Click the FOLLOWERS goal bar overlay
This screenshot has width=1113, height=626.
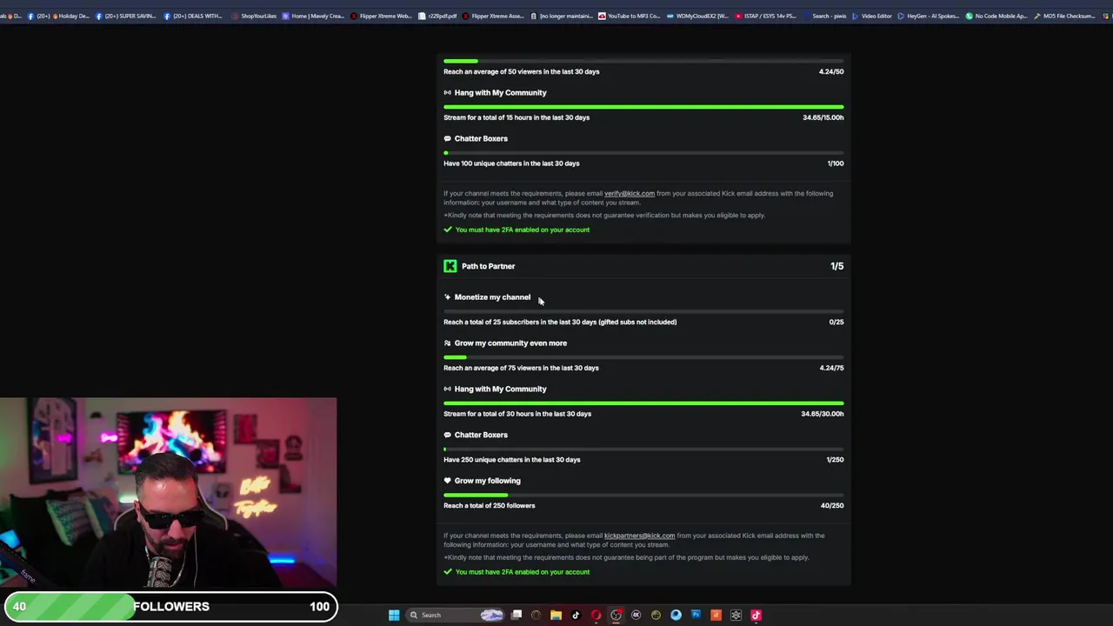170,606
